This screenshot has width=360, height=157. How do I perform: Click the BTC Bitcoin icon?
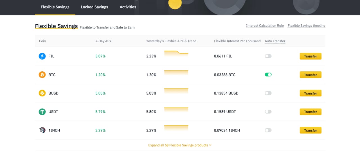click(x=42, y=75)
